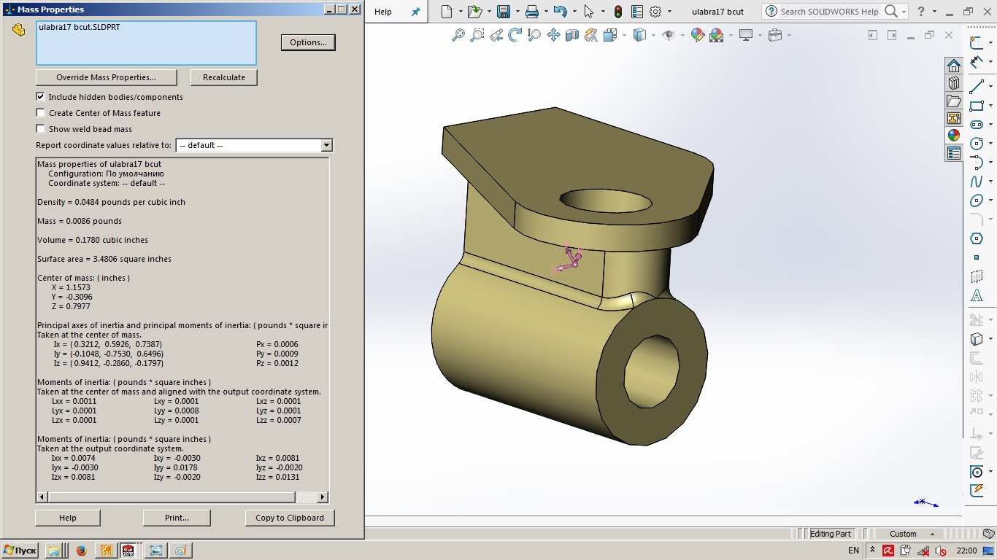
Task: Click the Print... button in dialog
Action: (177, 518)
